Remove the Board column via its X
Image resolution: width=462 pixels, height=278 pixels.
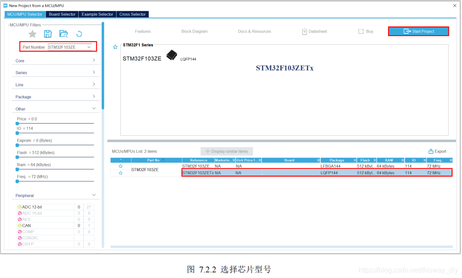(x=318, y=160)
